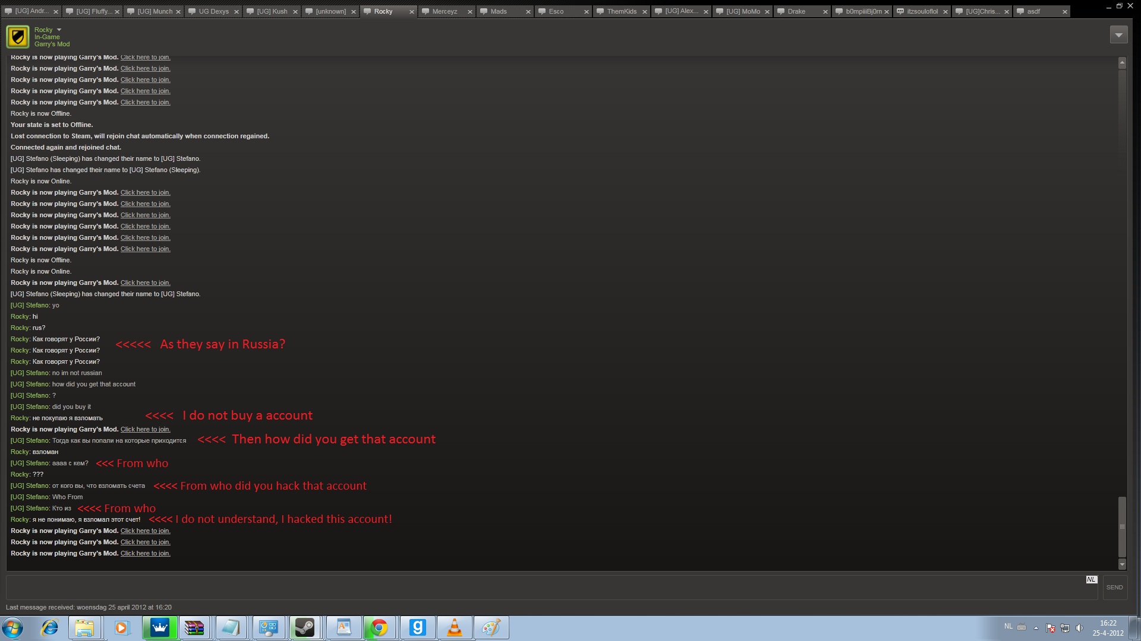The width and height of the screenshot is (1141, 641).
Task: Close the ThemKids chat tab
Action: click(x=644, y=12)
